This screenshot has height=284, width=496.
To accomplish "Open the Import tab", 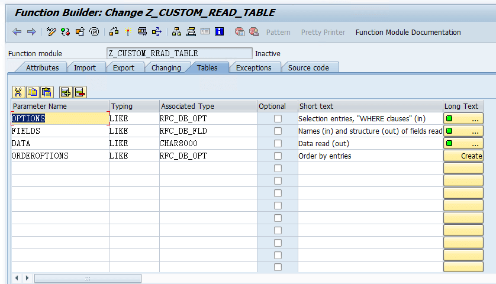I will pos(85,68).
